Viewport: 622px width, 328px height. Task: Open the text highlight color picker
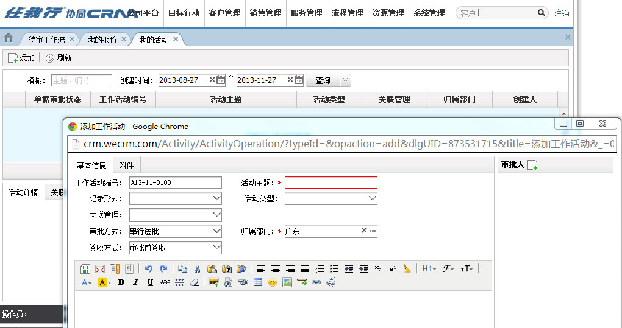pyautogui.click(x=103, y=282)
